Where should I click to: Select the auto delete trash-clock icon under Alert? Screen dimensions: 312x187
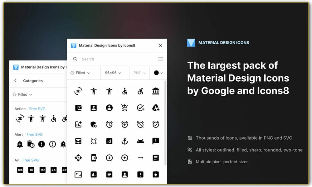click(31, 144)
